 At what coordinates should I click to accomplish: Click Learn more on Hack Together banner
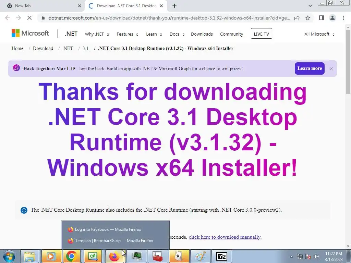pyautogui.click(x=310, y=68)
